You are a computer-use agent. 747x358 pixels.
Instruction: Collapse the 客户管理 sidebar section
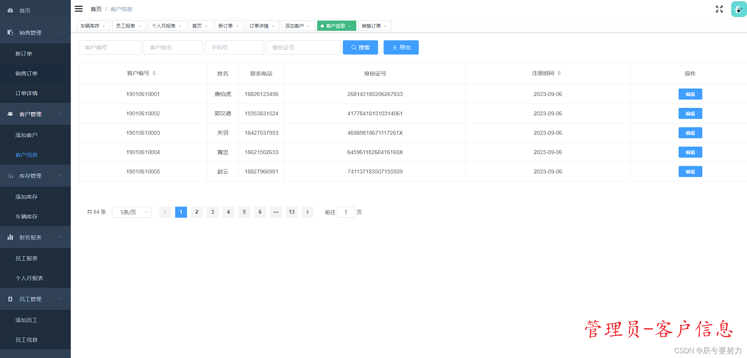pyautogui.click(x=60, y=114)
